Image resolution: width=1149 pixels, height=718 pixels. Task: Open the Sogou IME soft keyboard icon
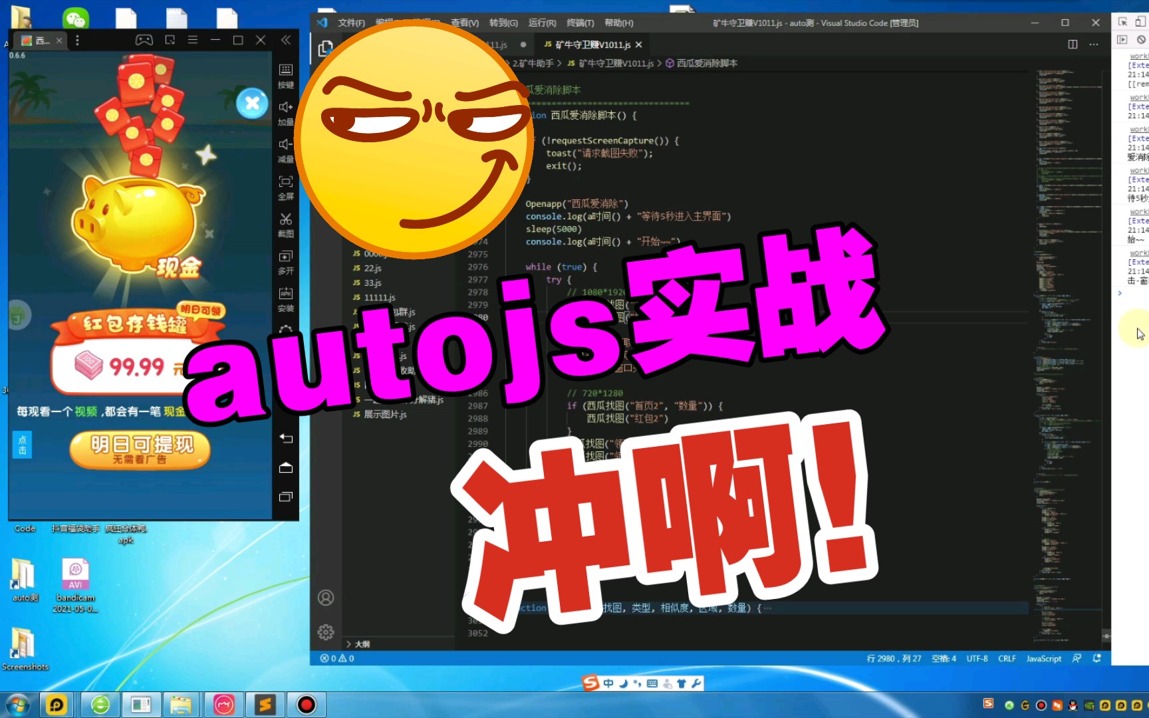(x=652, y=683)
